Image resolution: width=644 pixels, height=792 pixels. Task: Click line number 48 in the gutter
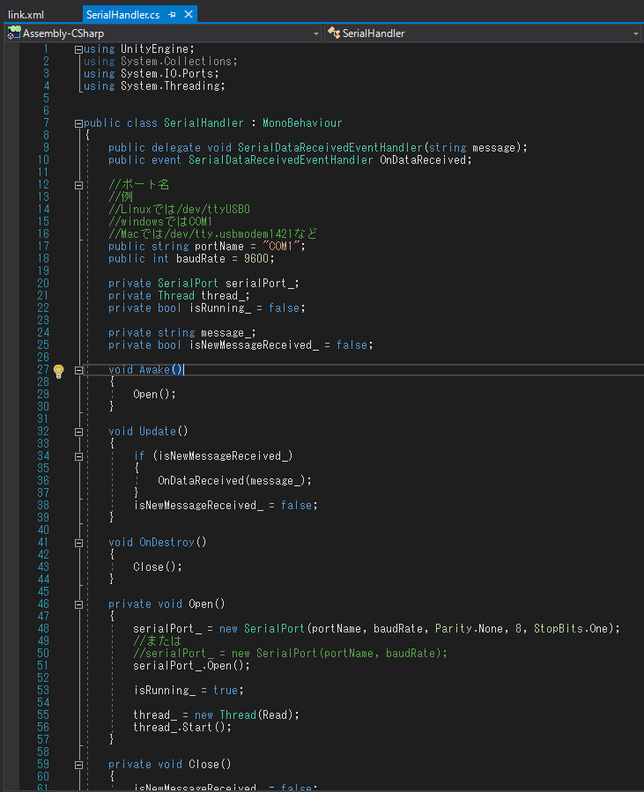(43, 628)
